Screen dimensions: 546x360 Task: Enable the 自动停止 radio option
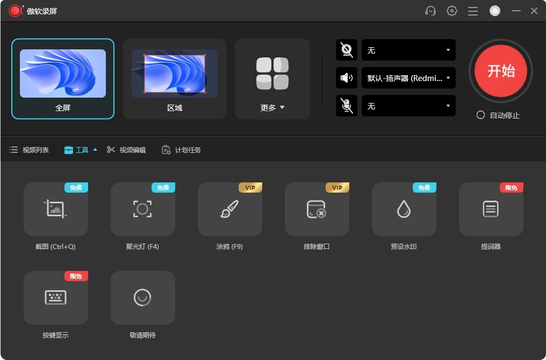point(480,115)
